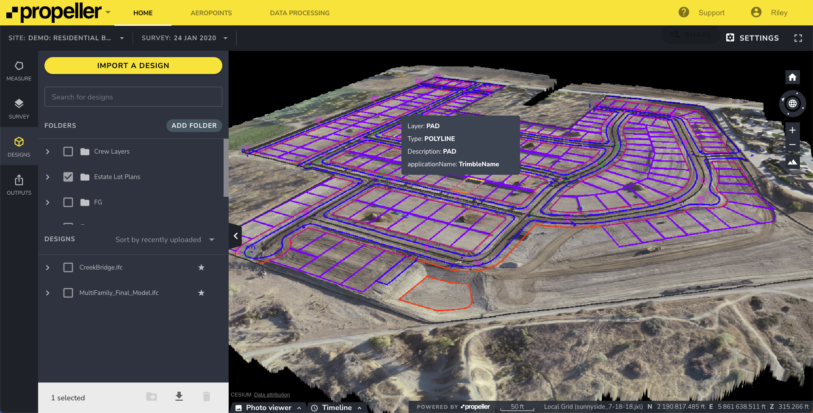Click the FG folder icon
The width and height of the screenshot is (813, 413).
coord(85,202)
